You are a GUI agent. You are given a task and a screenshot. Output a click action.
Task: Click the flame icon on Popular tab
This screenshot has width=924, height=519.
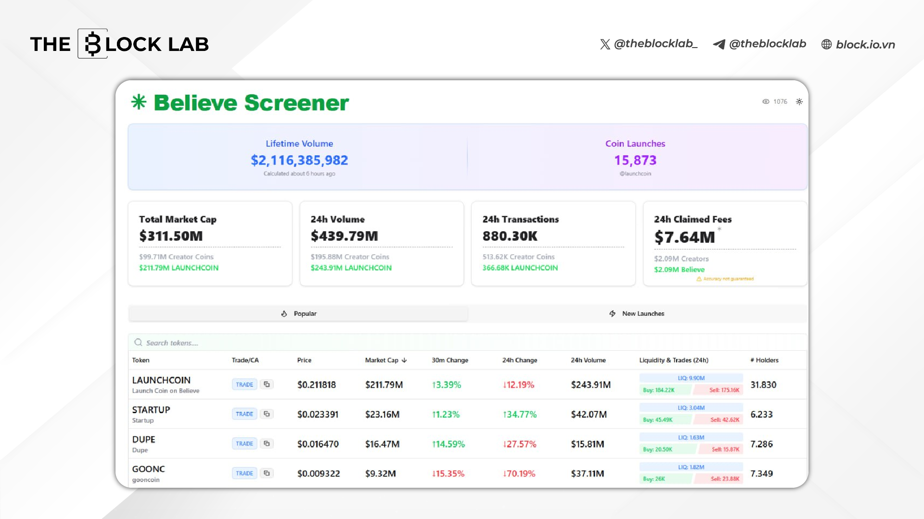pos(284,313)
